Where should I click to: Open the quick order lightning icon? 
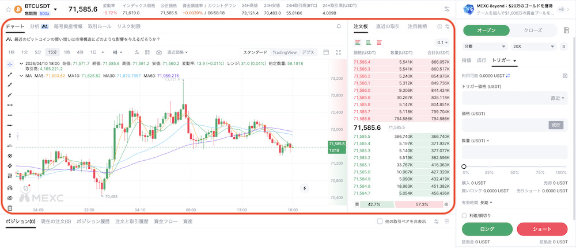pos(305,188)
